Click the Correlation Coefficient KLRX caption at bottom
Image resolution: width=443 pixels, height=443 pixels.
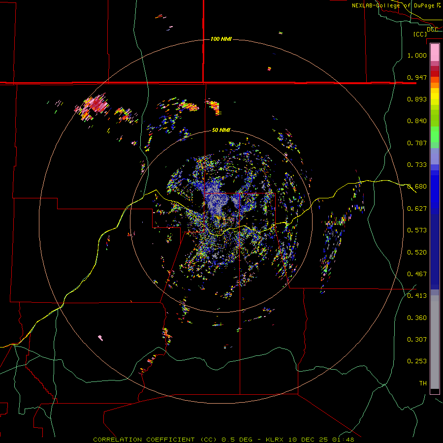pos(223,440)
